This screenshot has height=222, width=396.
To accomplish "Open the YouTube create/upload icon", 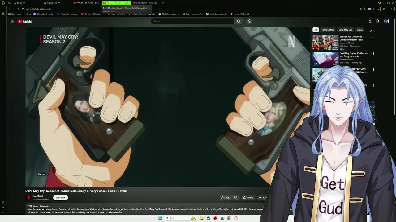I will click(x=370, y=21).
